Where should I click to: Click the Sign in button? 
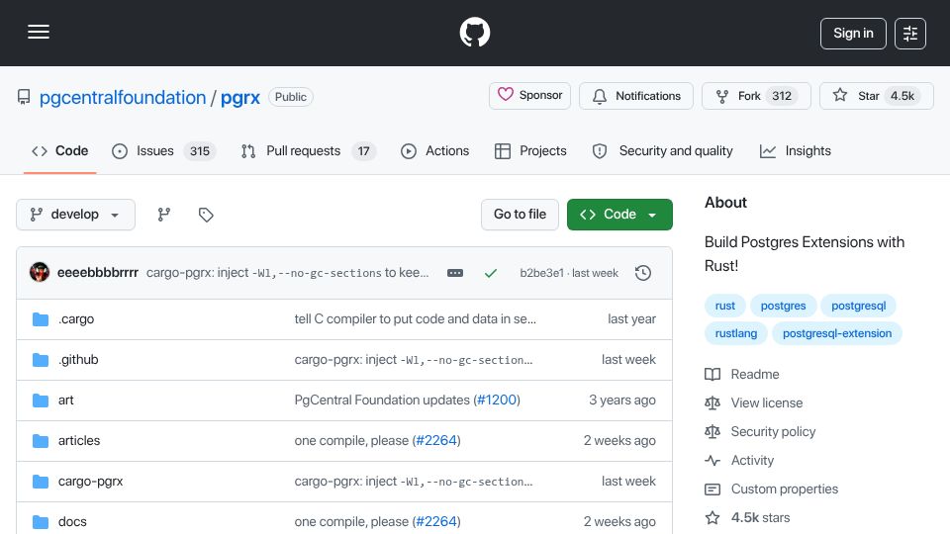tap(853, 34)
